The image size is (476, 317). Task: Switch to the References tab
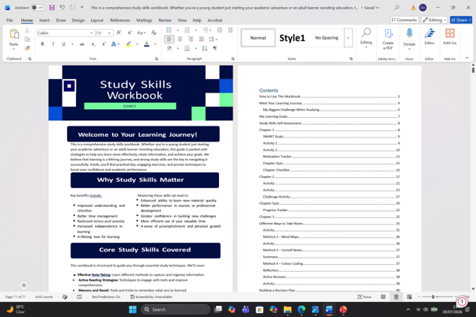pos(120,20)
